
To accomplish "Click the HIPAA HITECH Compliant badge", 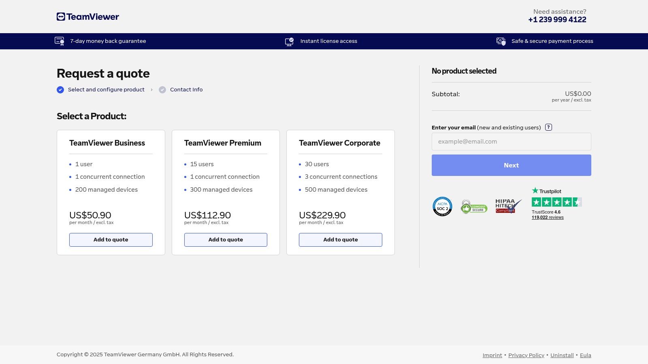I will [508, 206].
